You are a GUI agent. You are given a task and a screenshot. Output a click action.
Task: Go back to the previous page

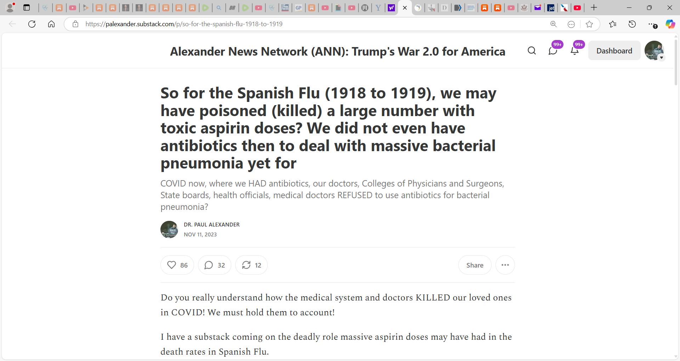click(x=12, y=24)
